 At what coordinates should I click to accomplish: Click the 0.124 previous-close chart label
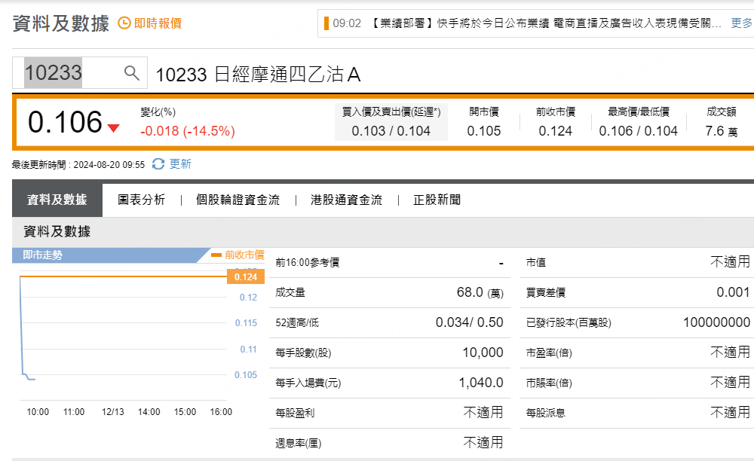click(246, 277)
